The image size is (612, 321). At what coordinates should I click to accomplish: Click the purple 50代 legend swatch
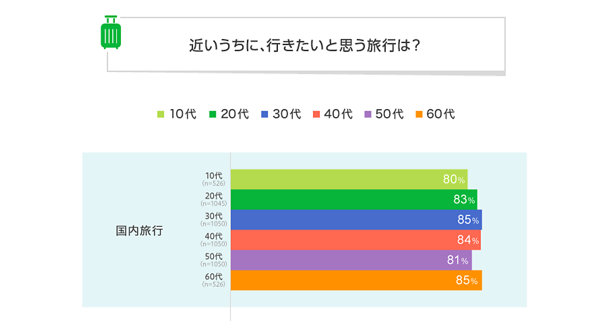pyautogui.click(x=367, y=114)
